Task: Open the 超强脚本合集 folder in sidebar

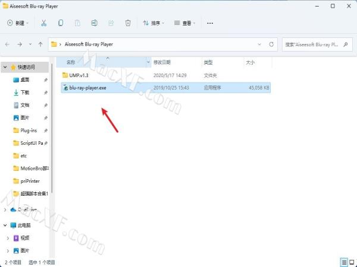Action: 34,193
